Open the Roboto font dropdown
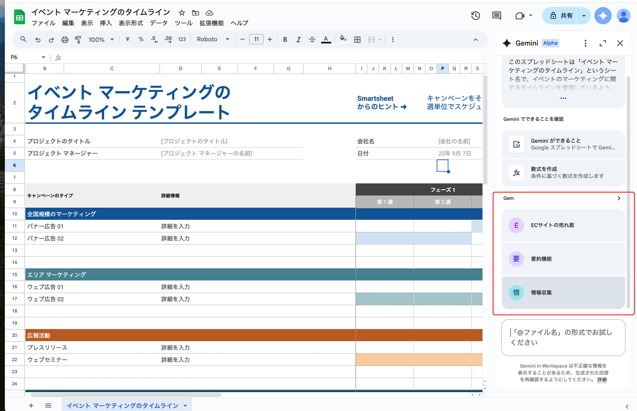Image resolution: width=637 pixels, height=411 pixels. tap(213, 39)
